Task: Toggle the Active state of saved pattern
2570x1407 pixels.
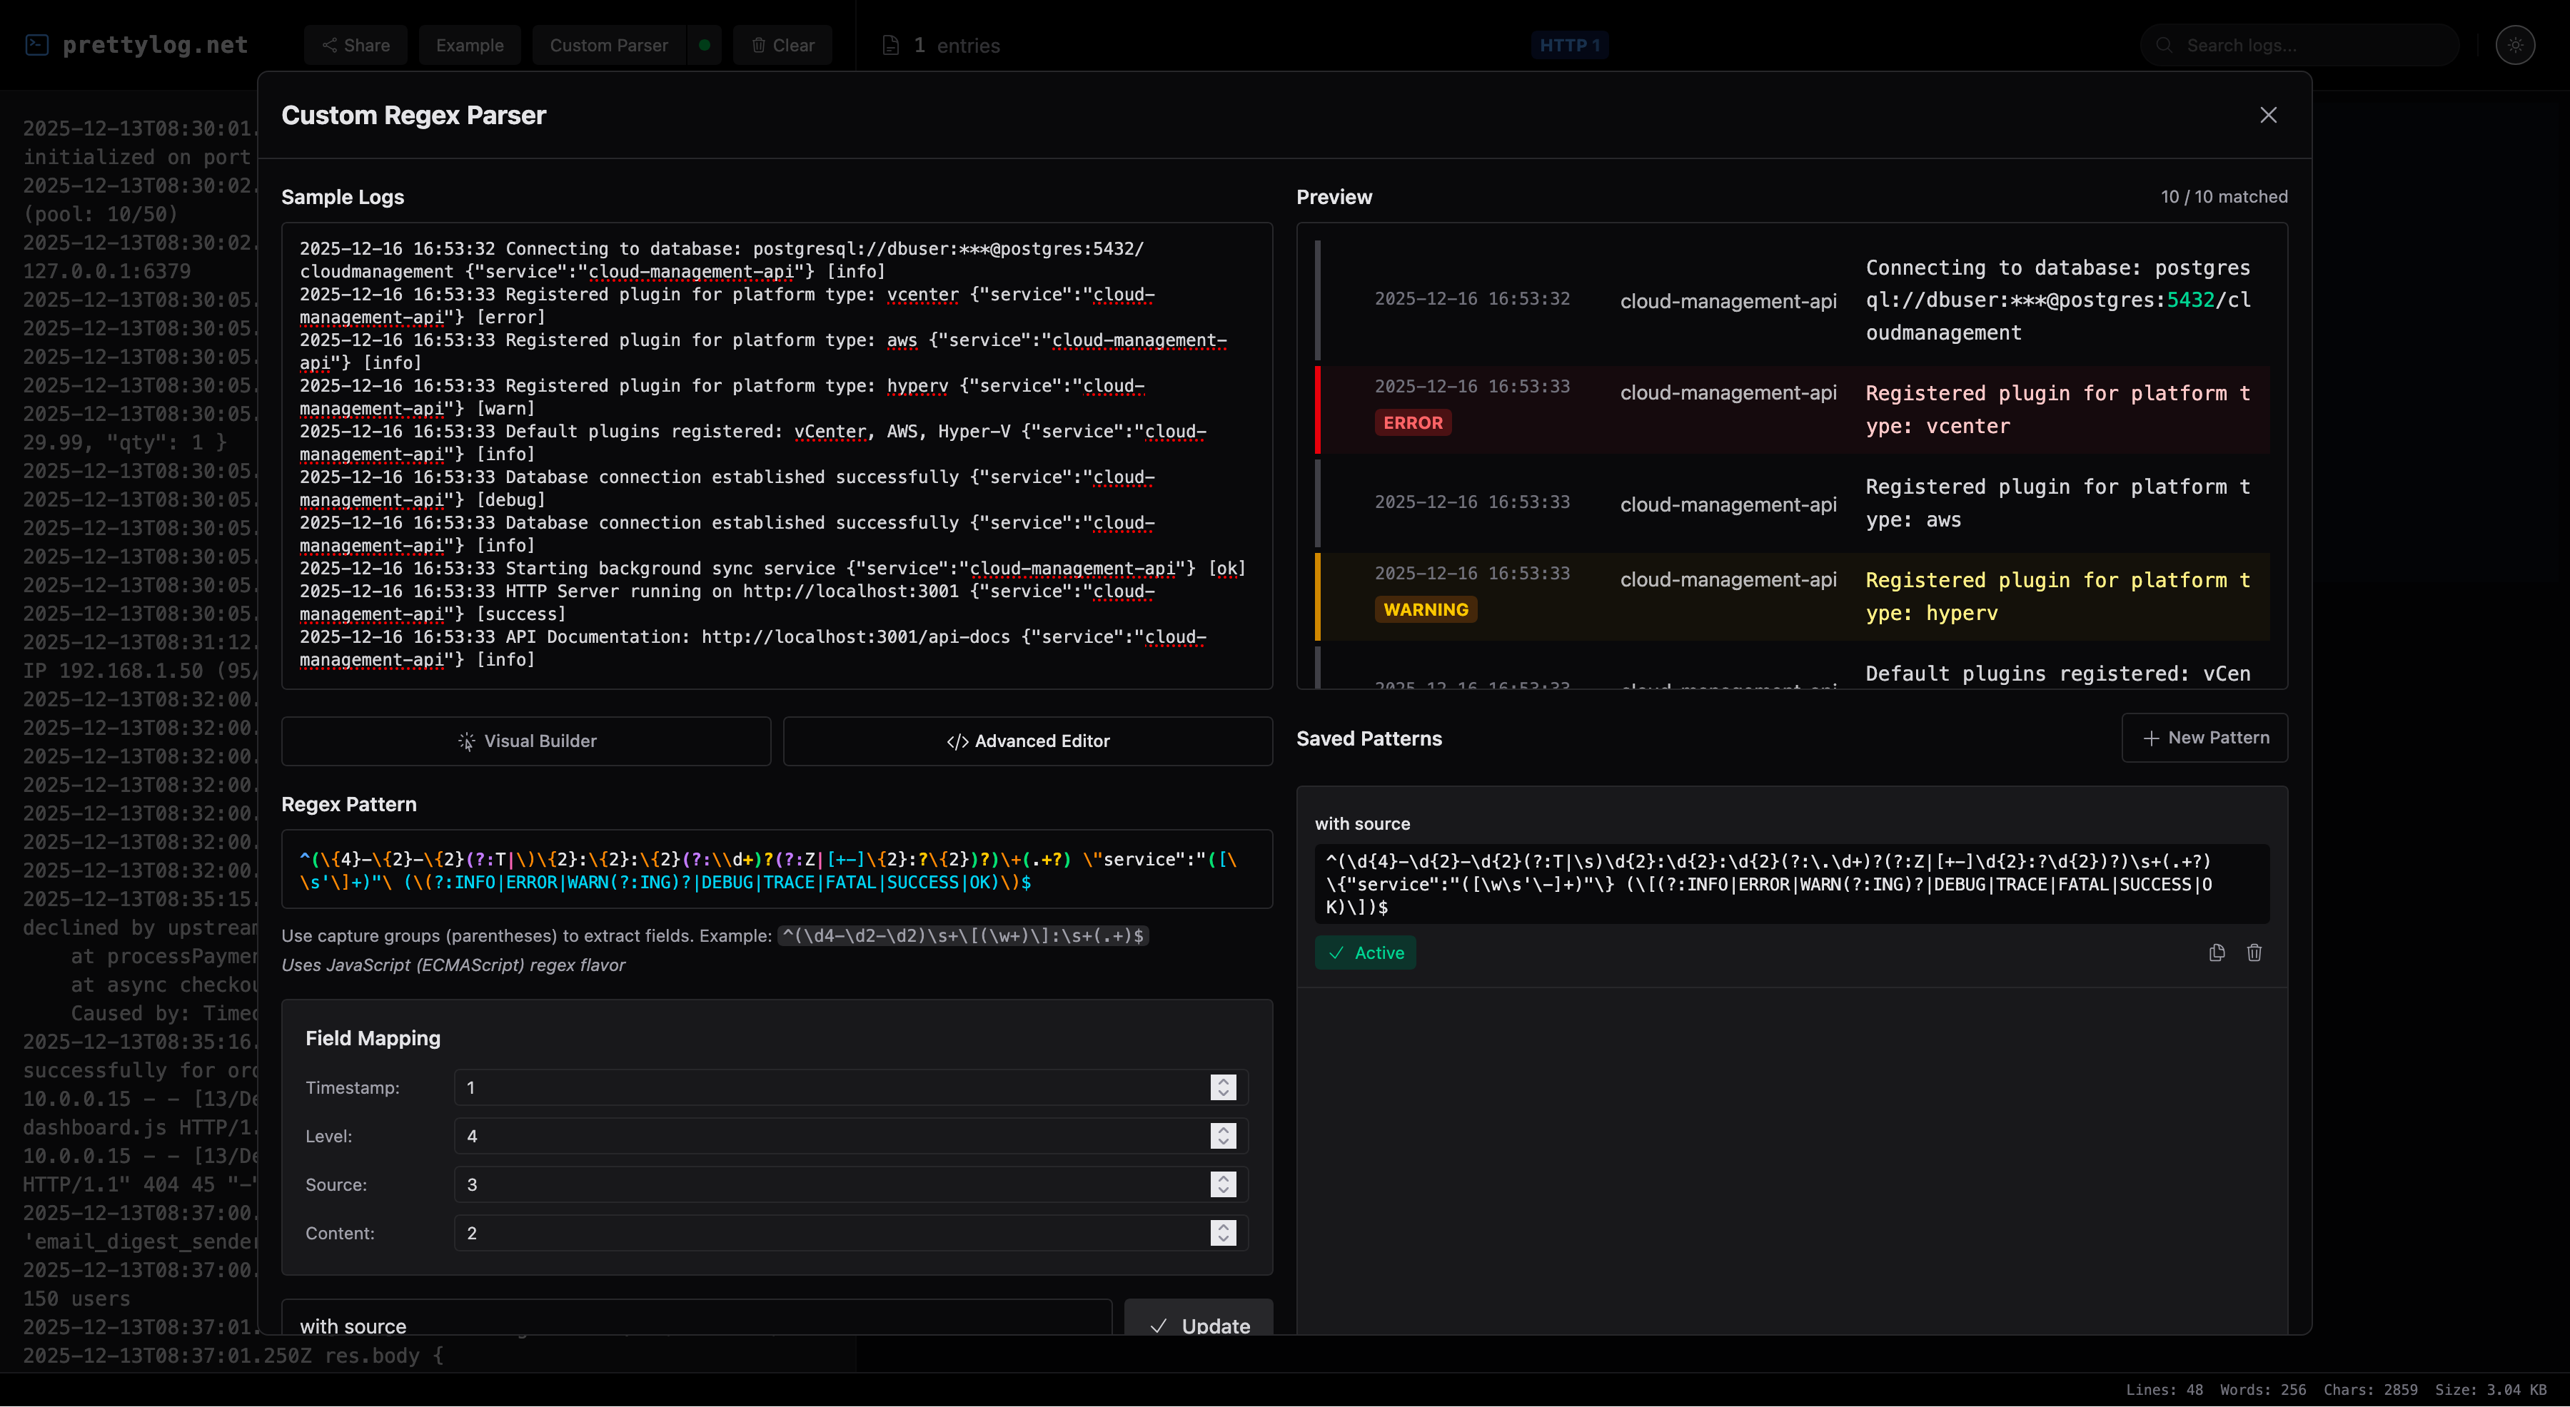Action: pyautogui.click(x=1365, y=953)
